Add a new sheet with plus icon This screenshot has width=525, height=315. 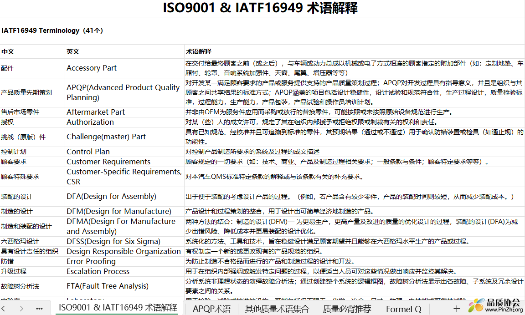coord(456,308)
